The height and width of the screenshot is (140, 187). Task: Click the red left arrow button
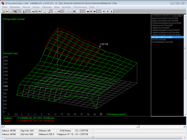click(88, 12)
